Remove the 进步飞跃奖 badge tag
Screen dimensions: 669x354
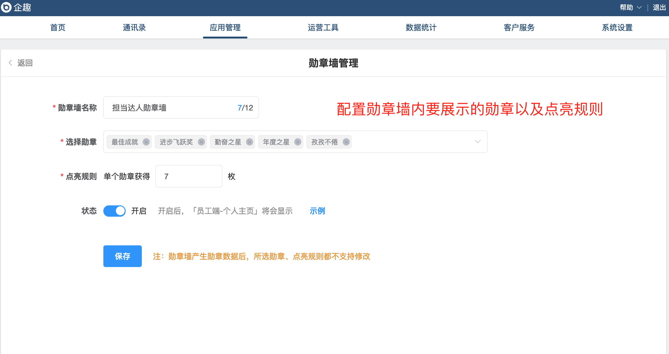click(201, 142)
